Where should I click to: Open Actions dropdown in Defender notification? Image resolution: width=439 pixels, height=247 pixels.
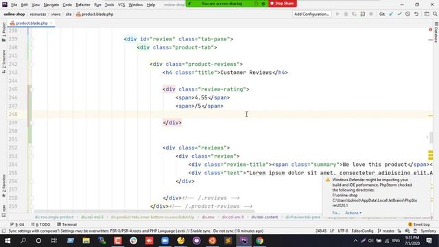(353, 213)
